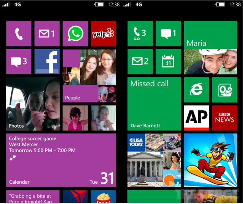
Task: Open the Maria contact tile
Action: coord(210,47)
